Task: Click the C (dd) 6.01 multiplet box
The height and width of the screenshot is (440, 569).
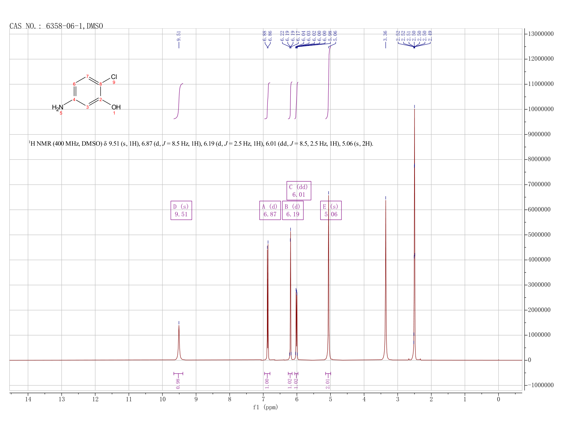Action: point(299,190)
